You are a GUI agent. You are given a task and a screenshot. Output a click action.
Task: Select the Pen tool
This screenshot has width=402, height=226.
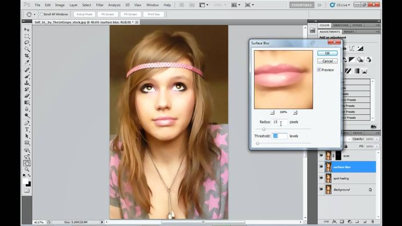(27, 122)
